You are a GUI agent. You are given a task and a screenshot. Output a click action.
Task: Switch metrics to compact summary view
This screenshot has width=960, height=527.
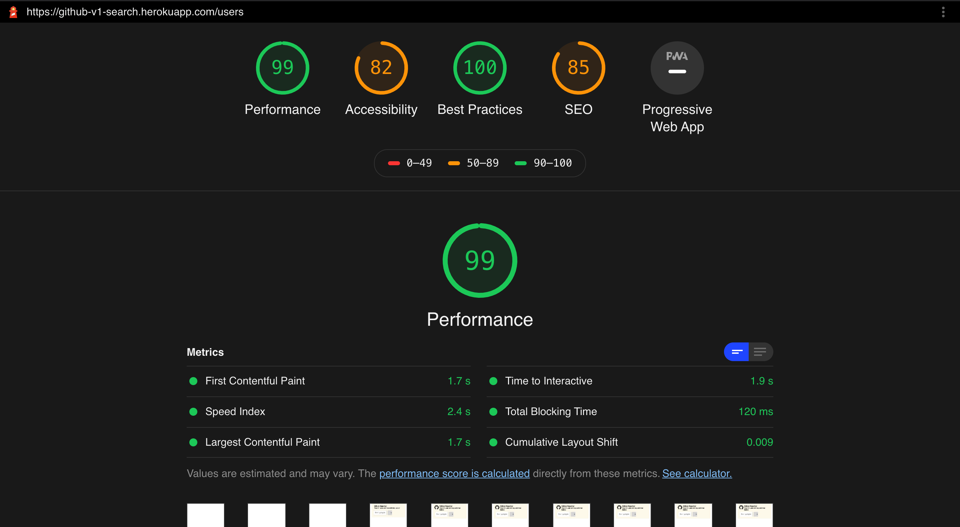click(x=736, y=352)
